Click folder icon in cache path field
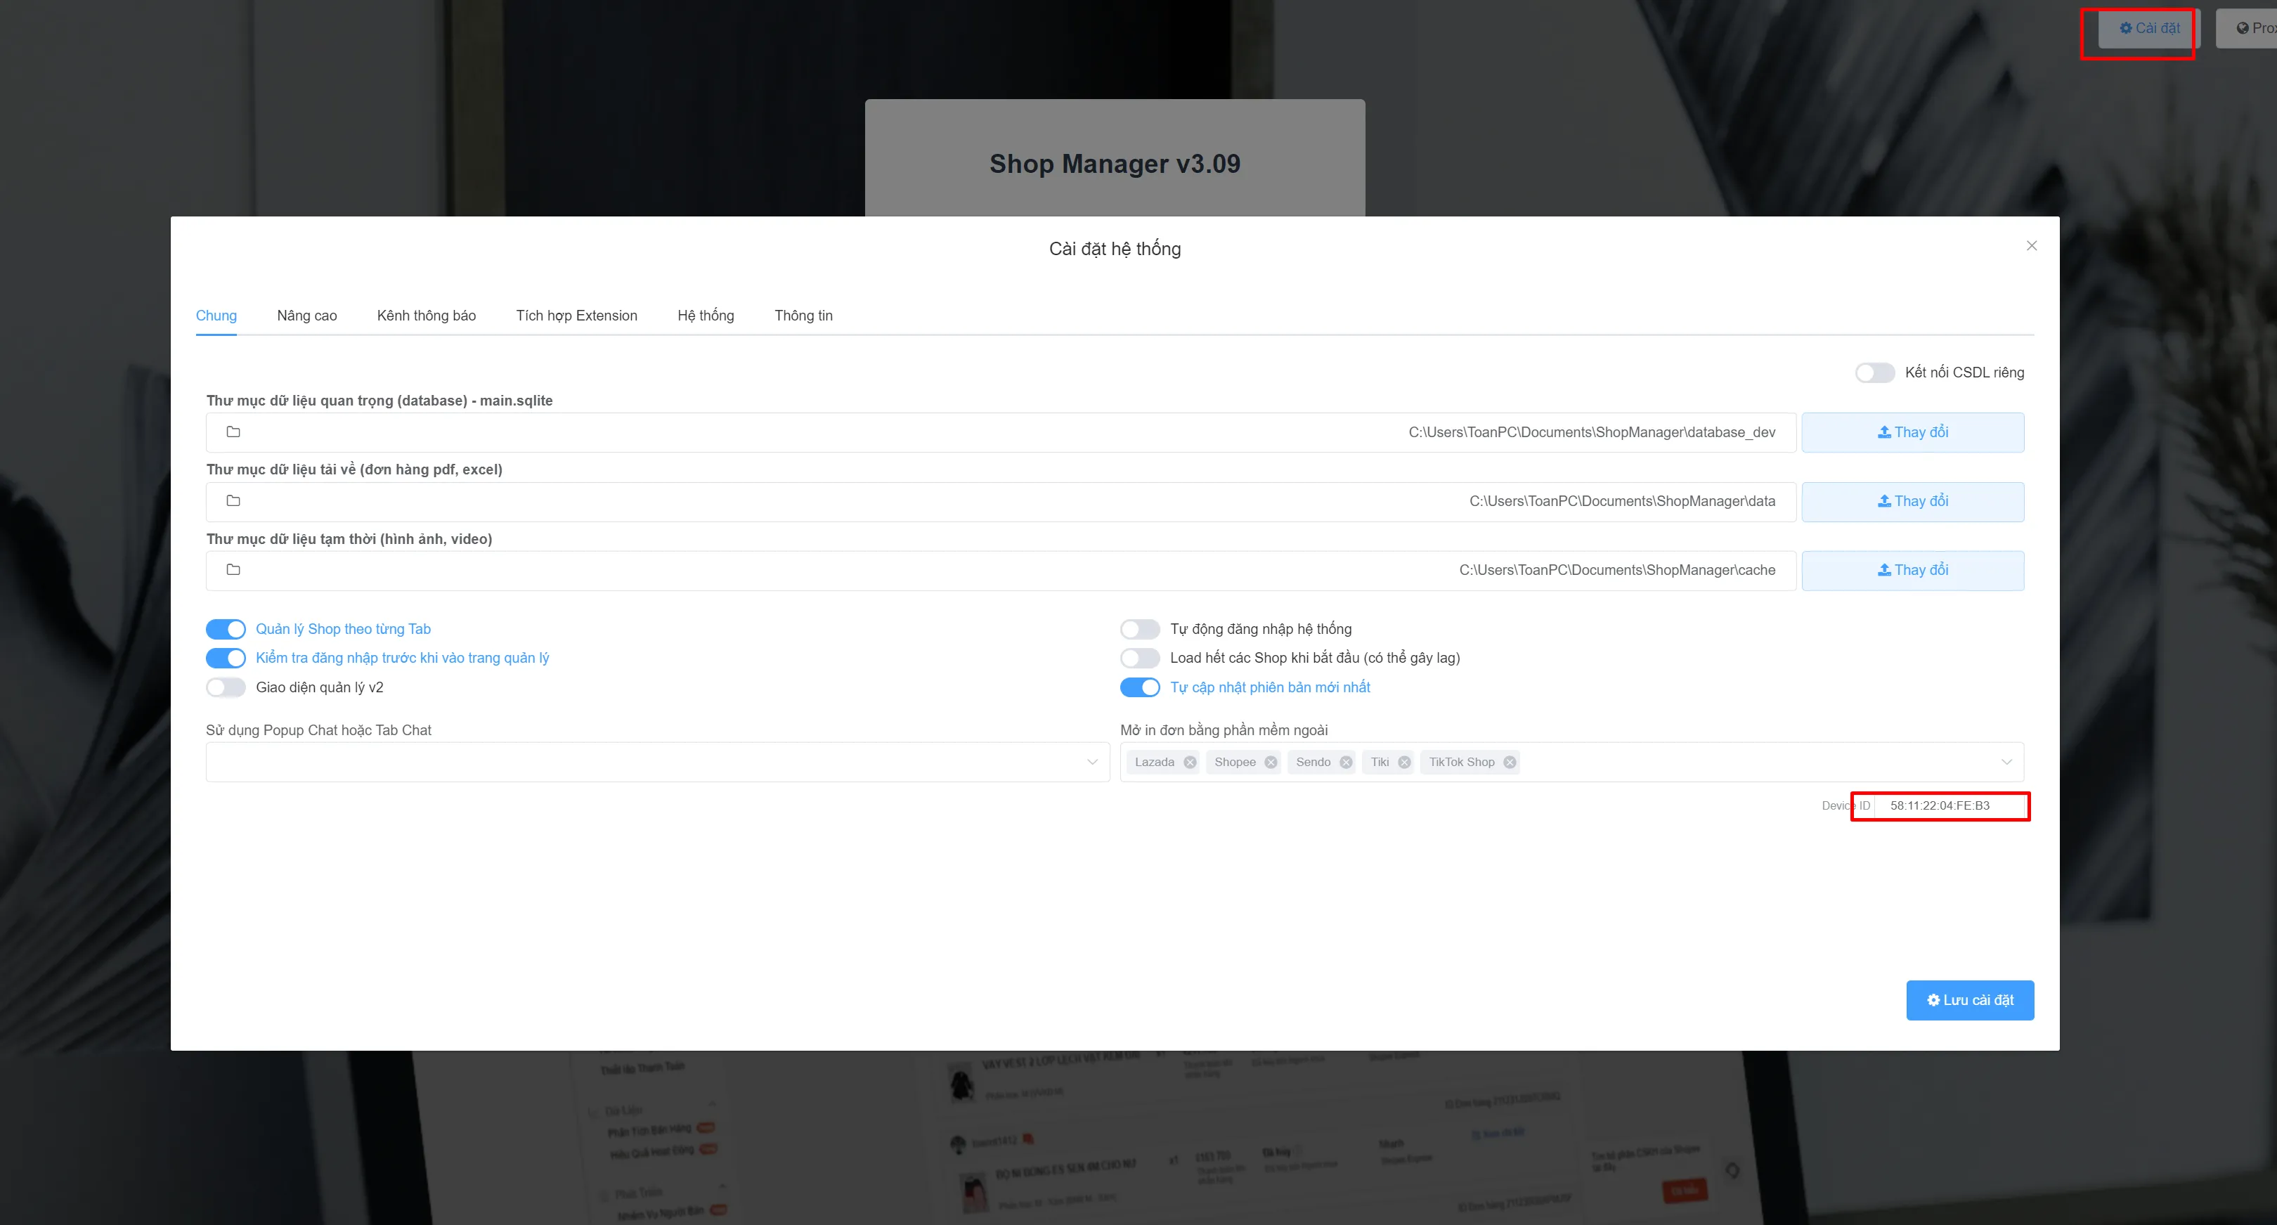Screen dimensions: 2277x1225 pos(233,570)
